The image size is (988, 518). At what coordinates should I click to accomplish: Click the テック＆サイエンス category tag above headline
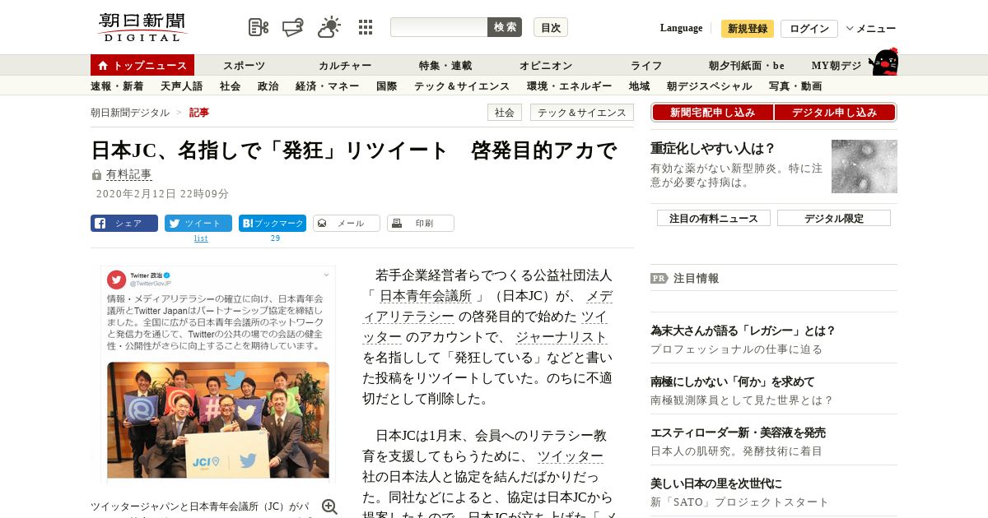pos(582,113)
